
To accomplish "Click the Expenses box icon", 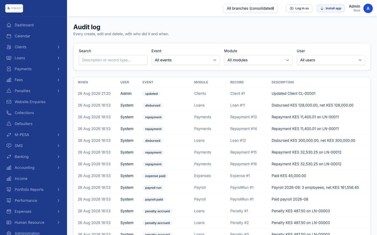I will click(9, 211).
